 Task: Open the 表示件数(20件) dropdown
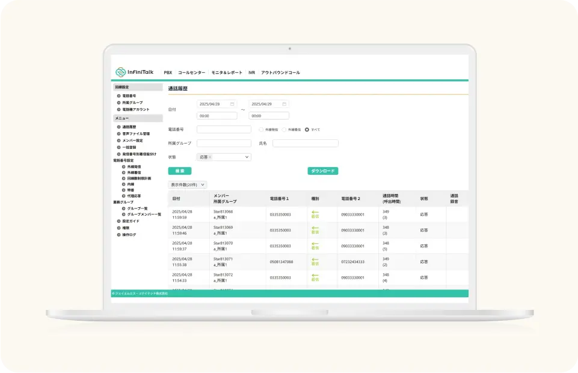[187, 185]
